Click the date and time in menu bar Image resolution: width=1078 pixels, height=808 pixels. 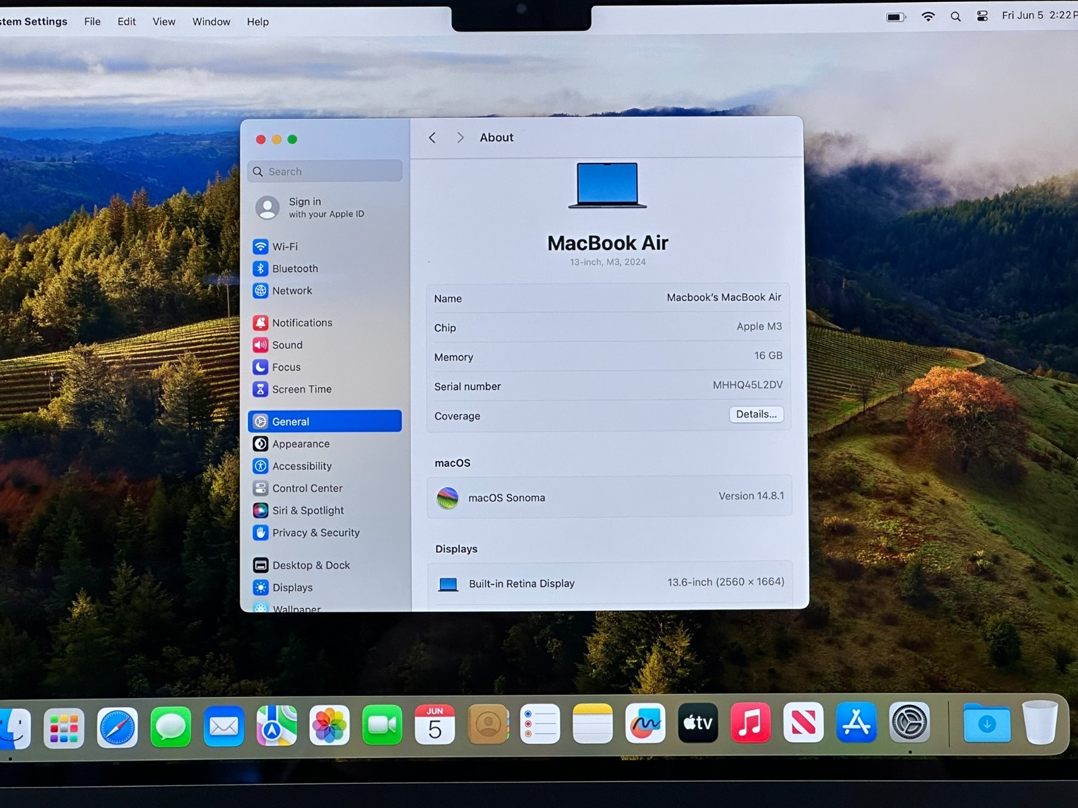(x=1039, y=15)
